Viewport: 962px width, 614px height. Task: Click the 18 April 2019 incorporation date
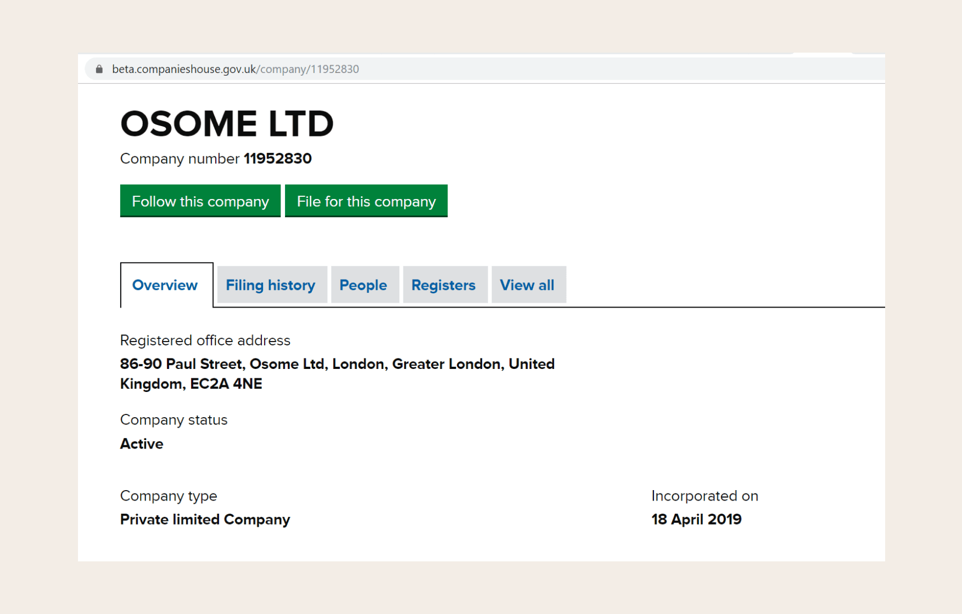696,519
